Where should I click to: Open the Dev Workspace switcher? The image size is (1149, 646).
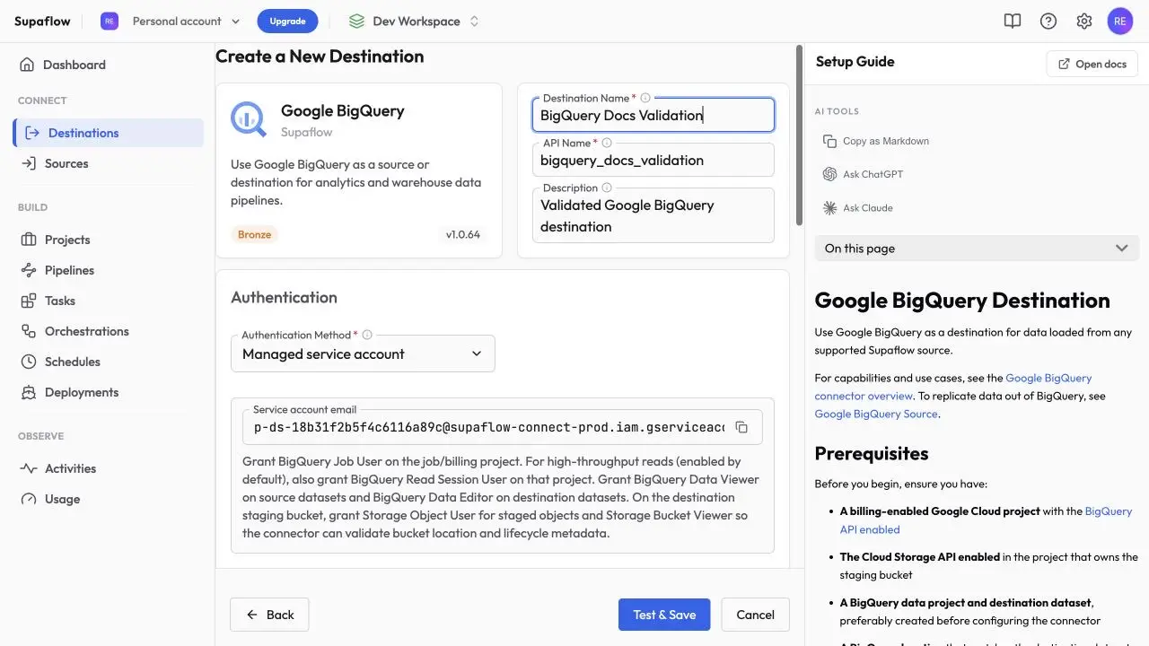tap(415, 21)
